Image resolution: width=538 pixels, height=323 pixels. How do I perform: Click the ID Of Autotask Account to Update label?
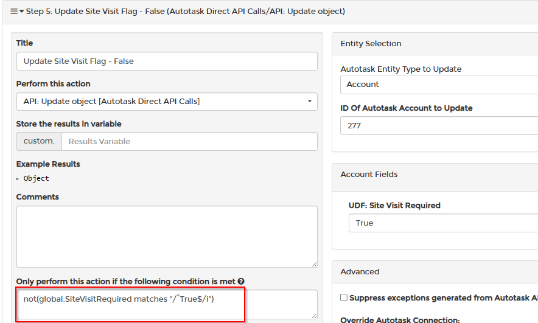pos(407,108)
